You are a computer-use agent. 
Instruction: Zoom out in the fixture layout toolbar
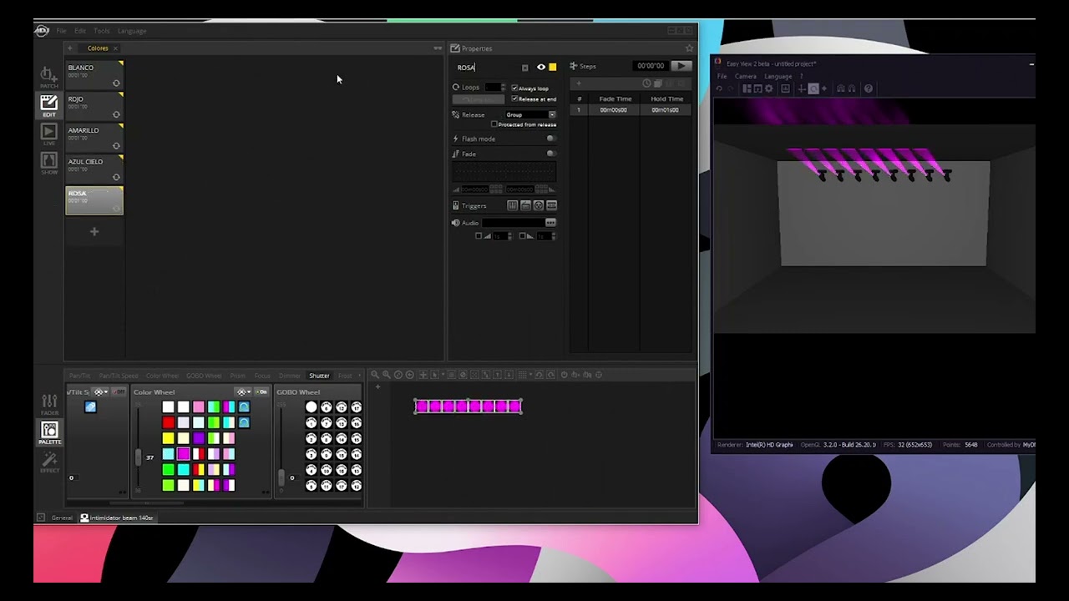[375, 375]
